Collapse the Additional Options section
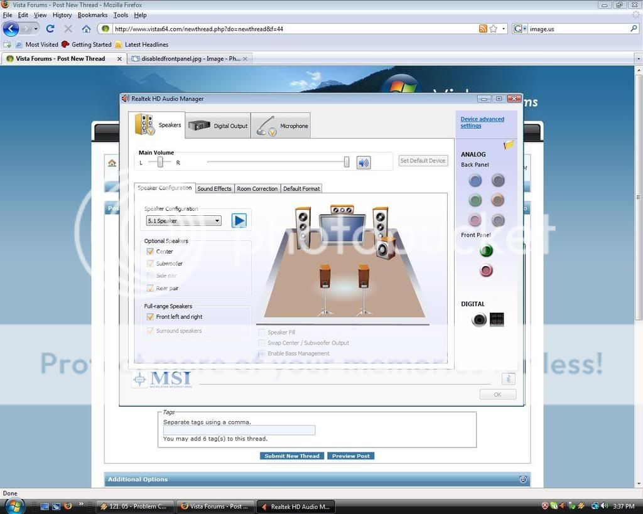The width and height of the screenshot is (643, 514). point(523,479)
